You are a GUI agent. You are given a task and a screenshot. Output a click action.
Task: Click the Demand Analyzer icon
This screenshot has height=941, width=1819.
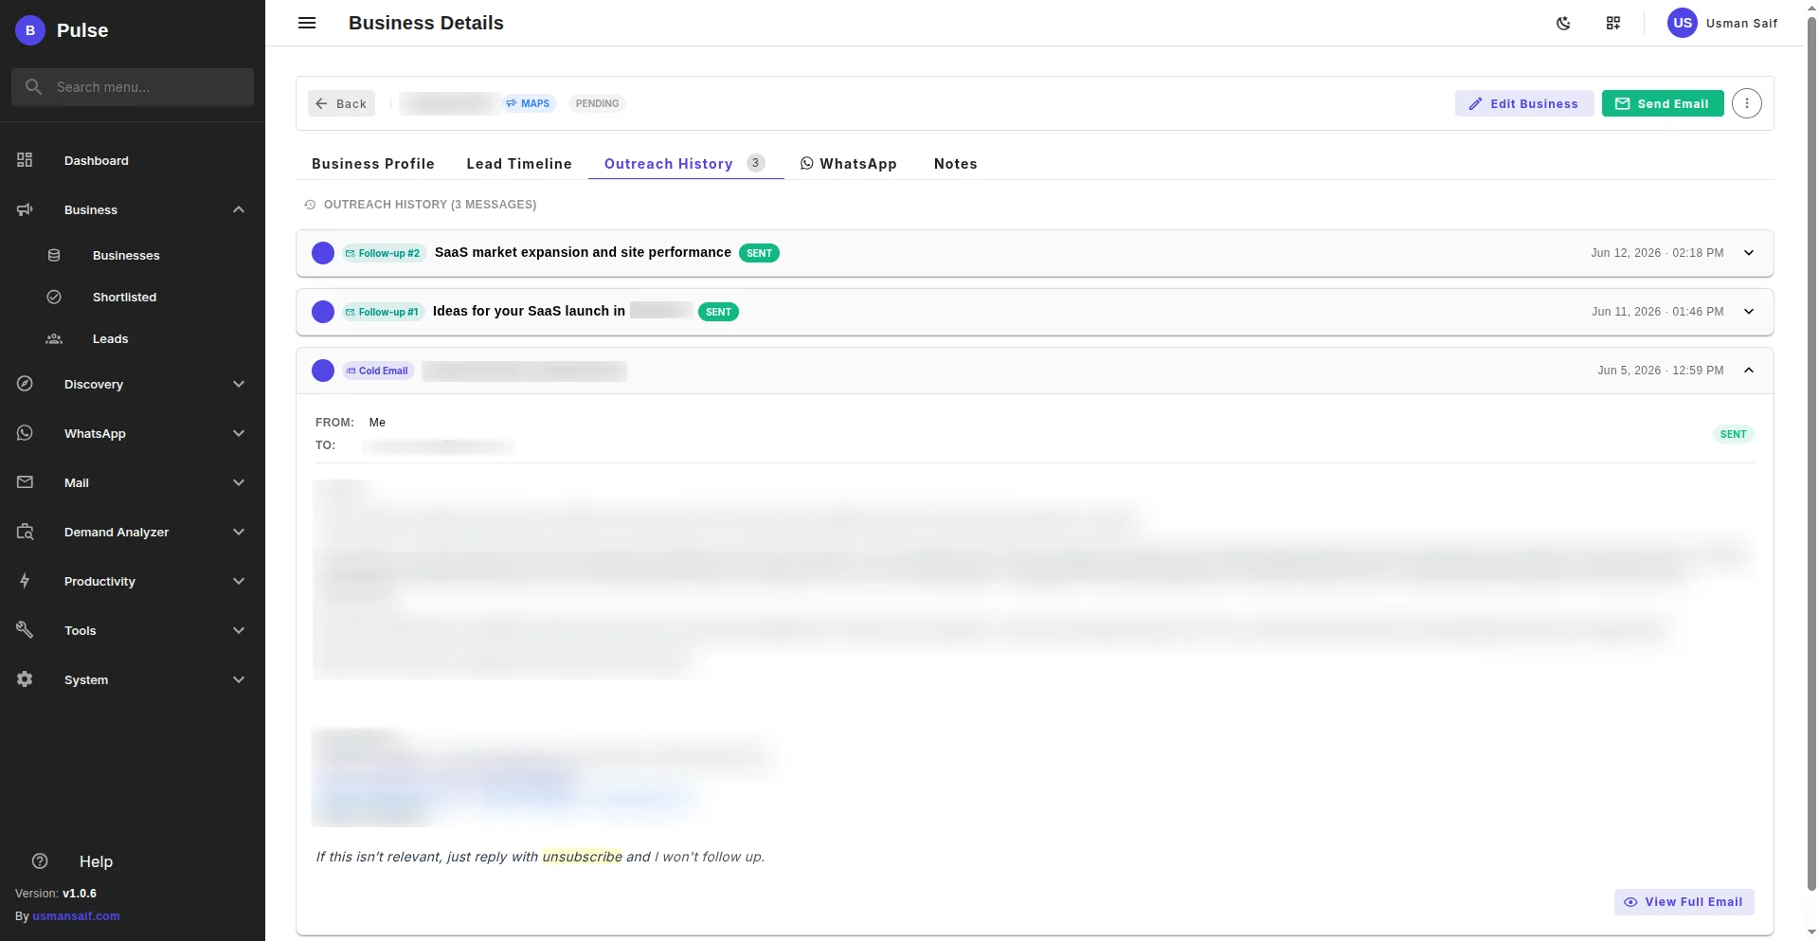[25, 532]
